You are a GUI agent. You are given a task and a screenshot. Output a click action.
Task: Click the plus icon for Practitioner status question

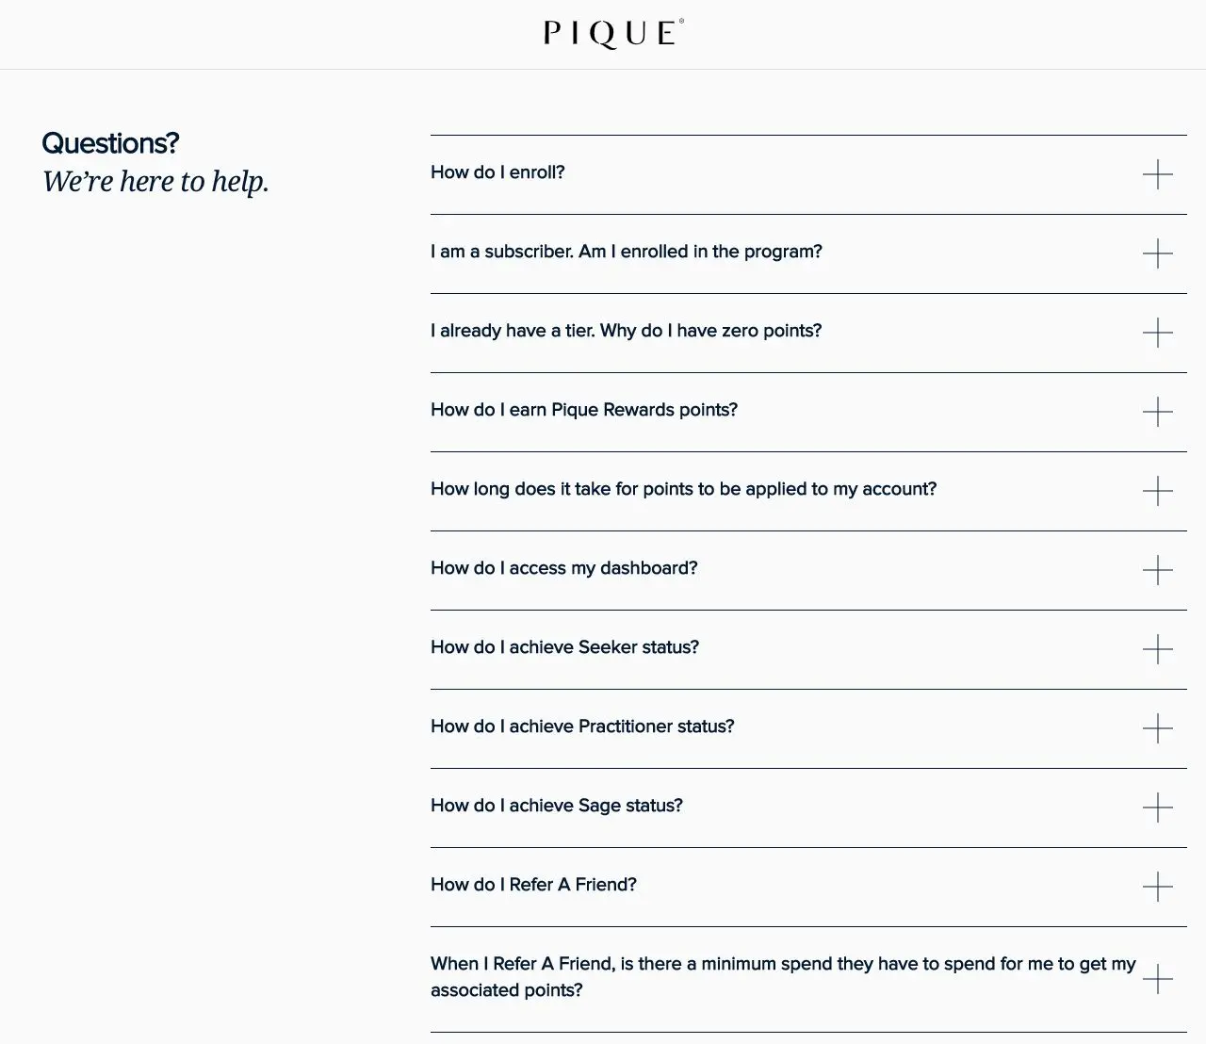pyautogui.click(x=1157, y=728)
